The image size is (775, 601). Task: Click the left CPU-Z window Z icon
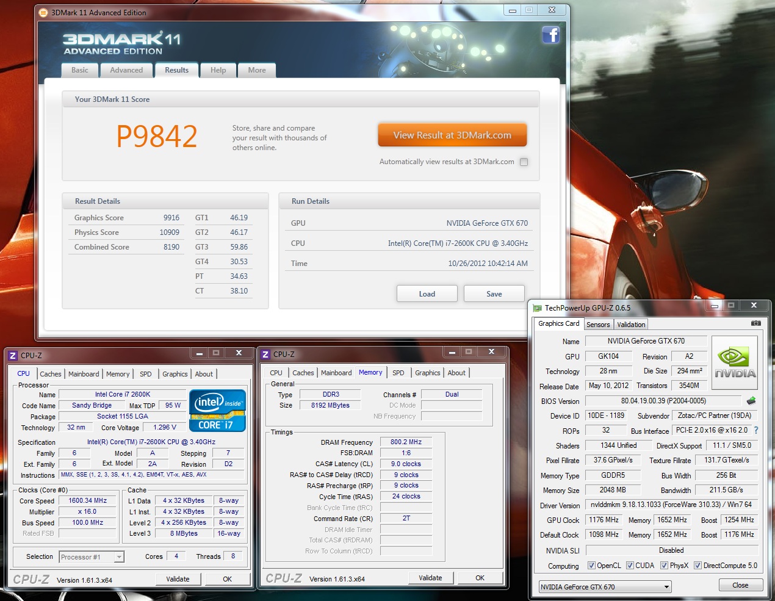point(13,355)
